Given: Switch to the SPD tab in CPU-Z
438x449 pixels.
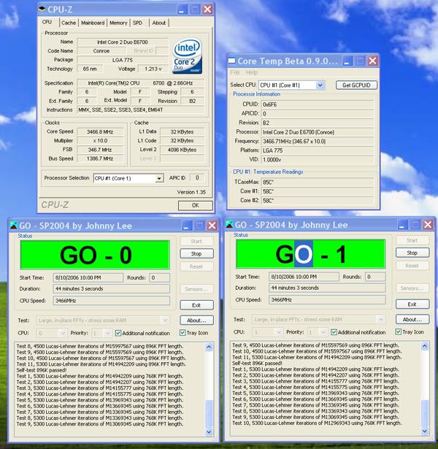Looking at the screenshot, I should 138,23.
